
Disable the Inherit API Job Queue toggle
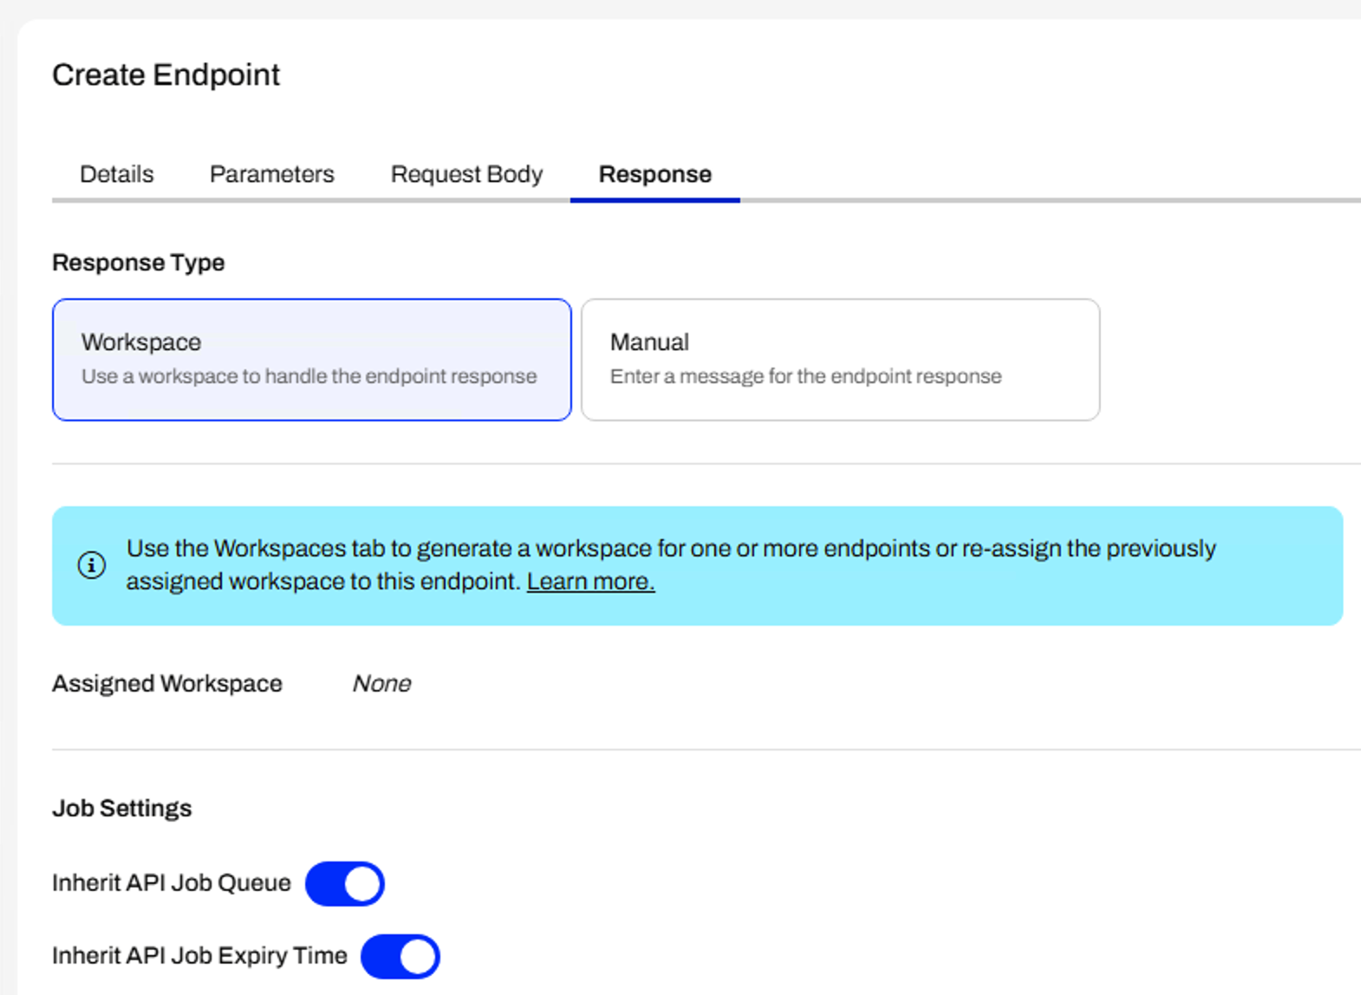coord(345,883)
